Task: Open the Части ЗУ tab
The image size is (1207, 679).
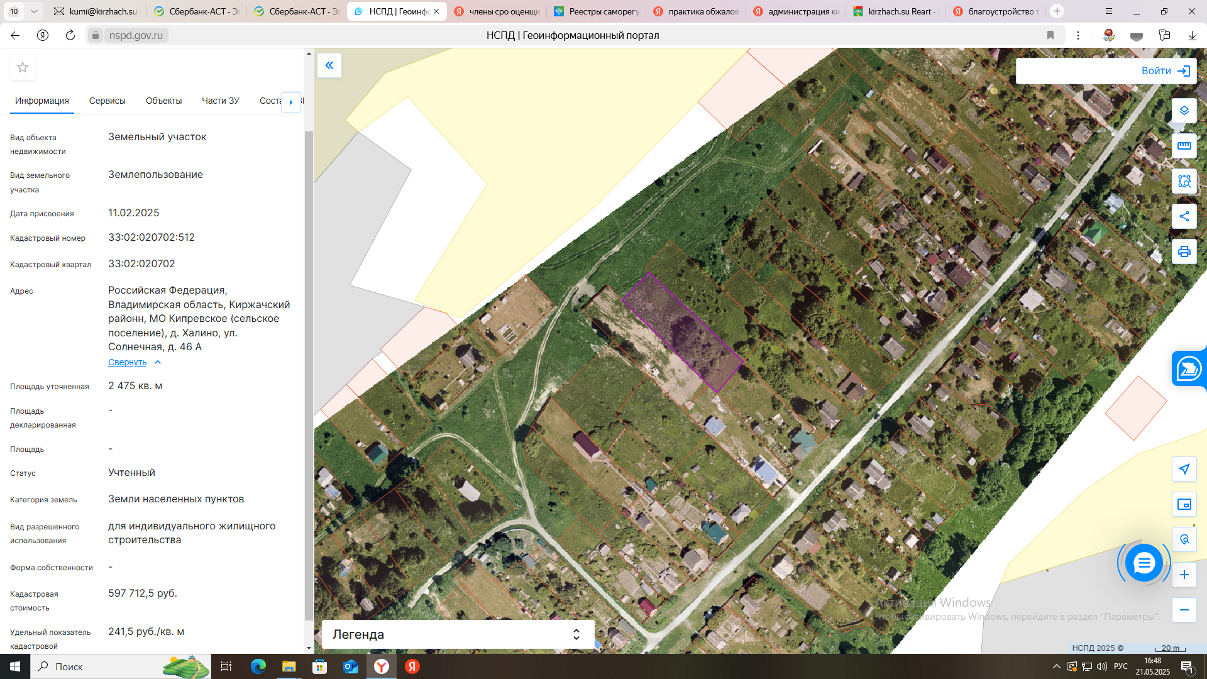Action: tap(220, 101)
